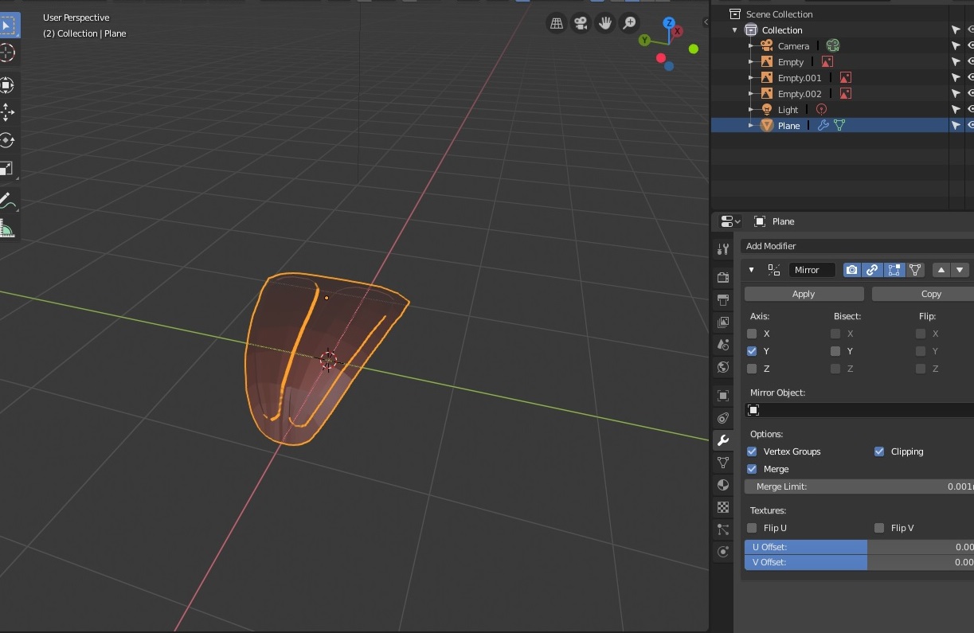
Task: Toggle Mirror modifier on cage display
Action: coord(915,270)
